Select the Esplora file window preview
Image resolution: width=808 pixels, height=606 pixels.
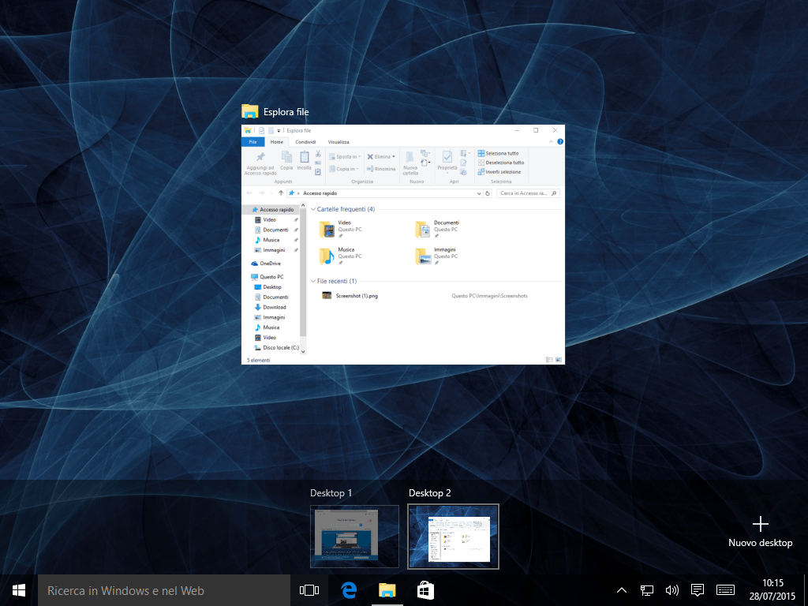pos(402,245)
